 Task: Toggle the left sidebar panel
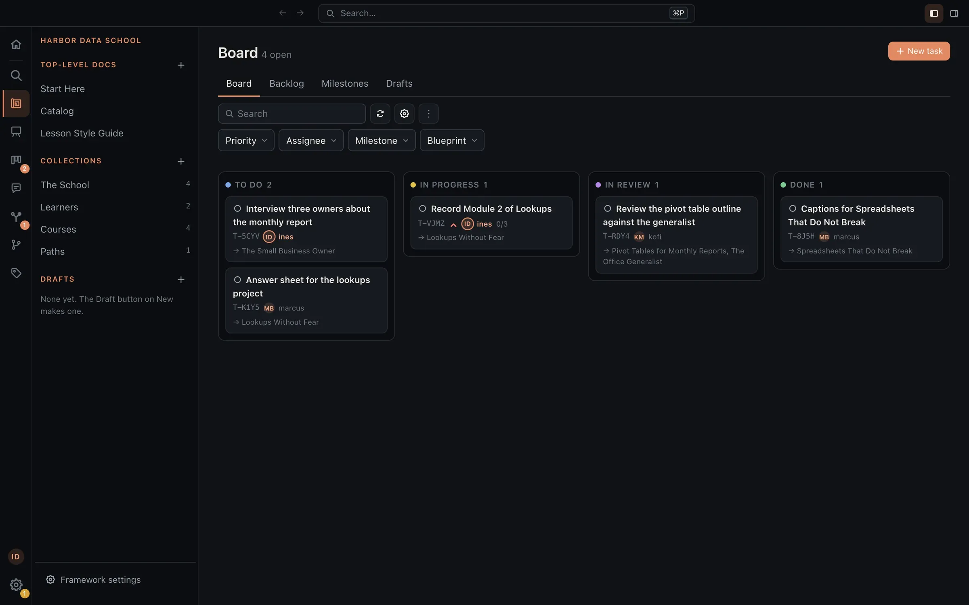pyautogui.click(x=934, y=13)
